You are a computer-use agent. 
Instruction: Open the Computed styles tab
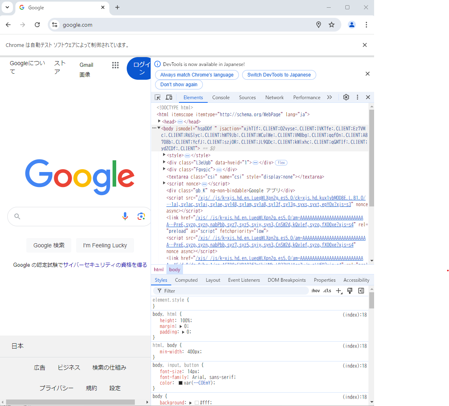[186, 280]
